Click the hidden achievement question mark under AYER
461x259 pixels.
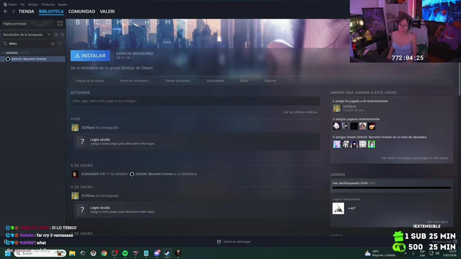(x=82, y=141)
